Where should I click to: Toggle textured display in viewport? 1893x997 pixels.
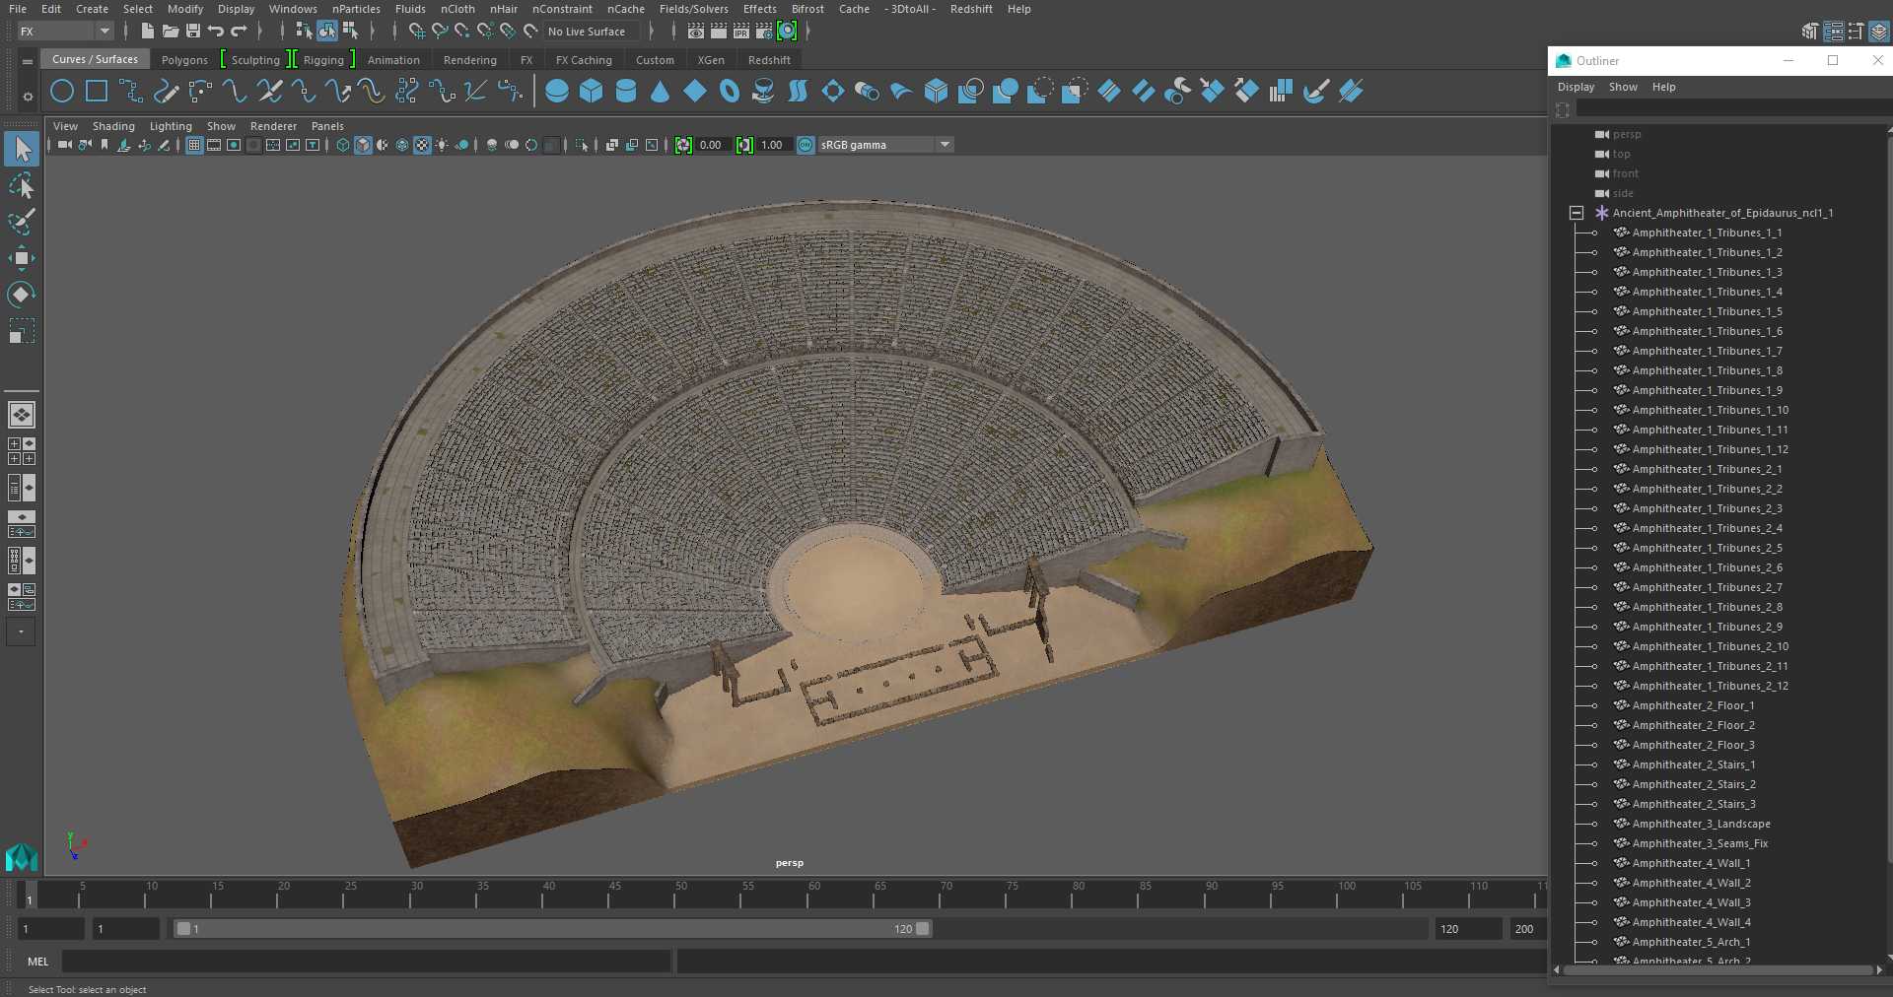click(422, 145)
